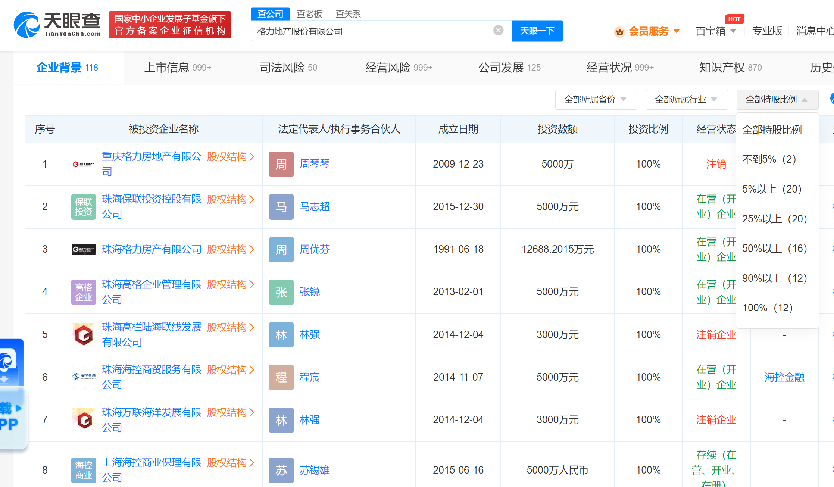Click red G logo for 珠海高栏陆海联线

(x=83, y=335)
